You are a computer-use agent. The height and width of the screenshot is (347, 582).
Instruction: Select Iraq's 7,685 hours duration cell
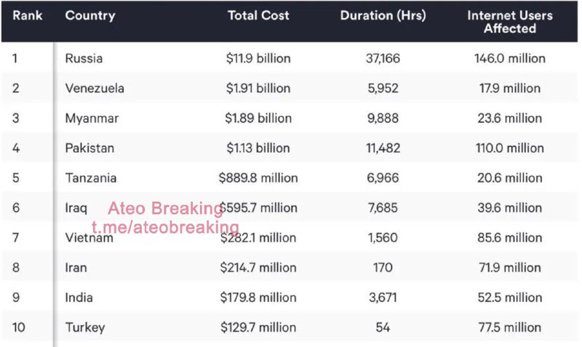click(383, 208)
